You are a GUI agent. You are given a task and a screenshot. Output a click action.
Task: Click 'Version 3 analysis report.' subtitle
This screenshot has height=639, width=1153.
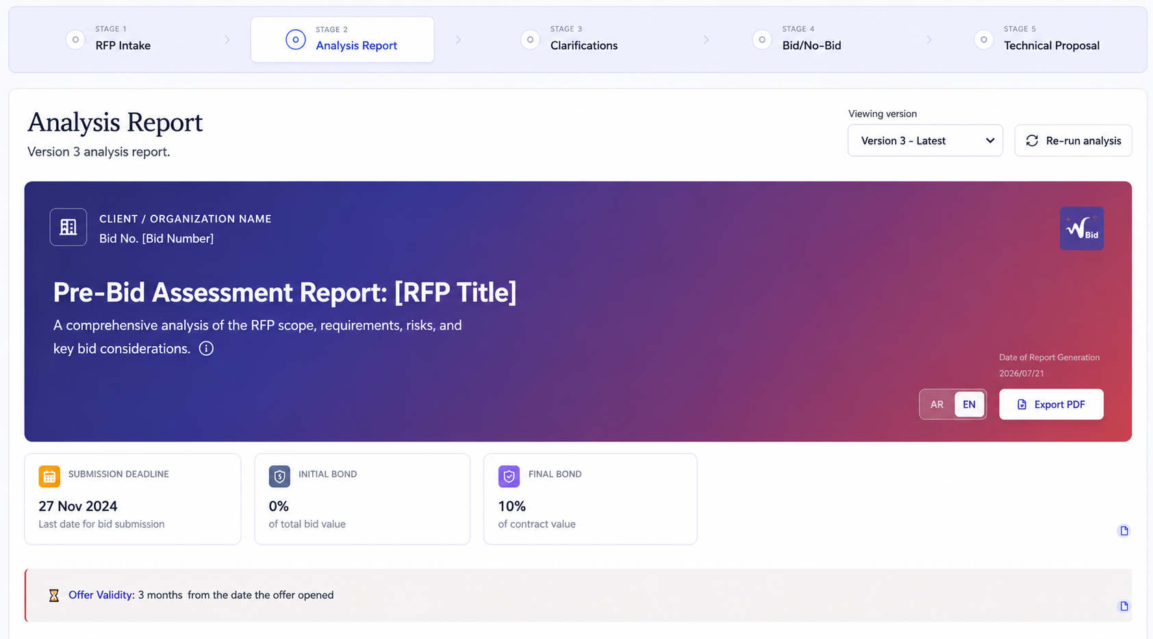[99, 152]
